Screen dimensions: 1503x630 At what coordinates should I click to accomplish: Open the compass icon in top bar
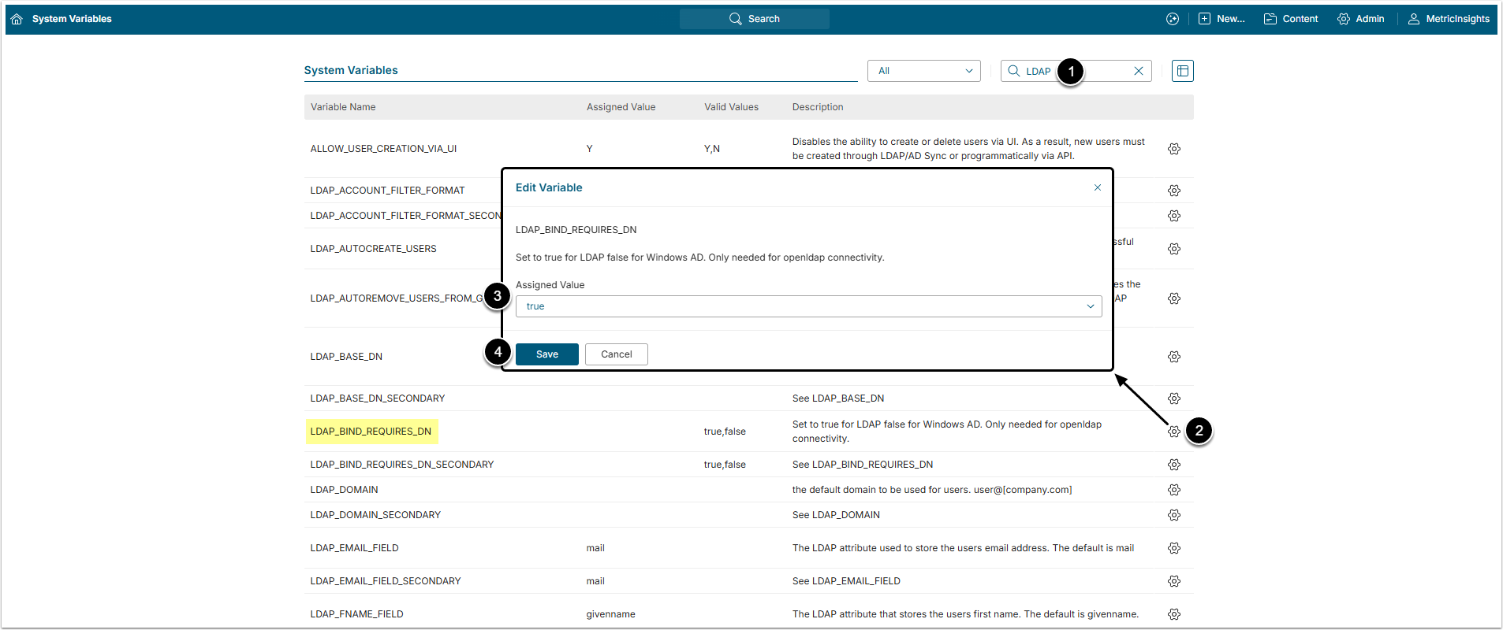[x=1172, y=19]
